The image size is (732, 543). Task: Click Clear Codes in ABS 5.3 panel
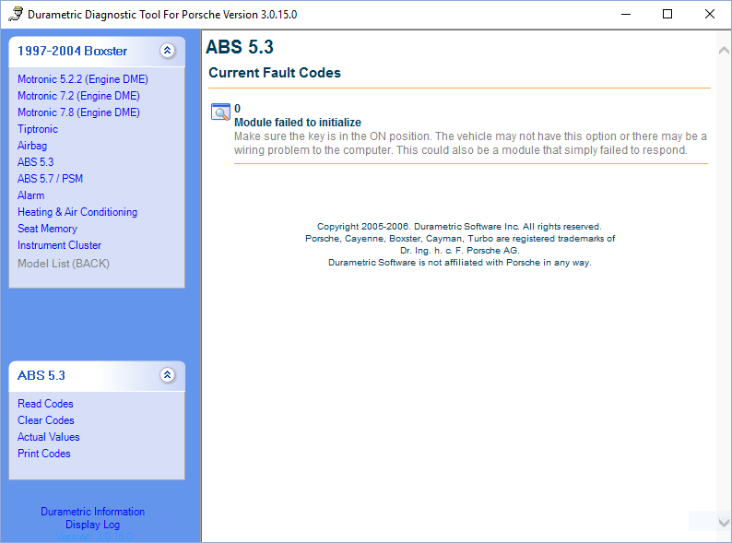(46, 420)
